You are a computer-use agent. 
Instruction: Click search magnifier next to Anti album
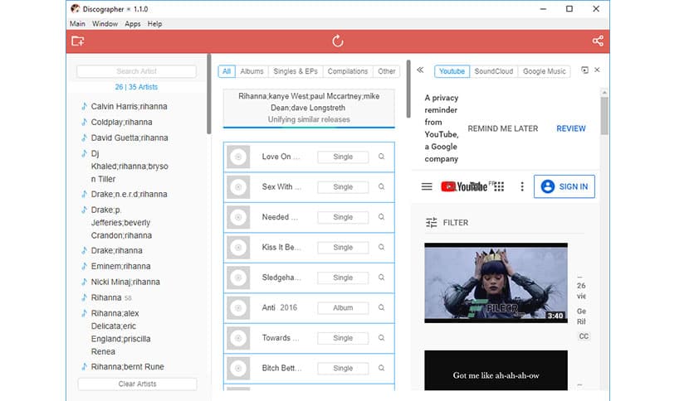coord(381,307)
